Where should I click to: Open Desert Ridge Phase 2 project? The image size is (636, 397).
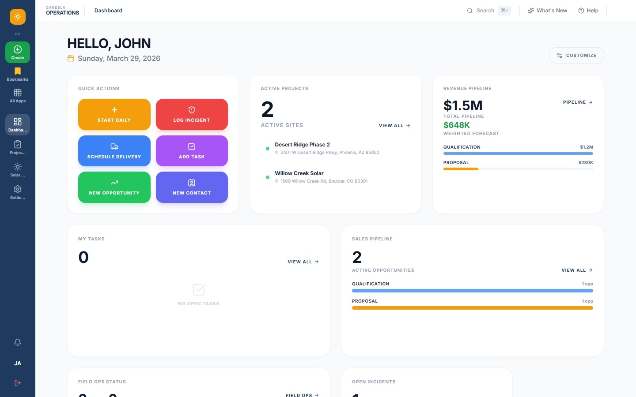[302, 145]
